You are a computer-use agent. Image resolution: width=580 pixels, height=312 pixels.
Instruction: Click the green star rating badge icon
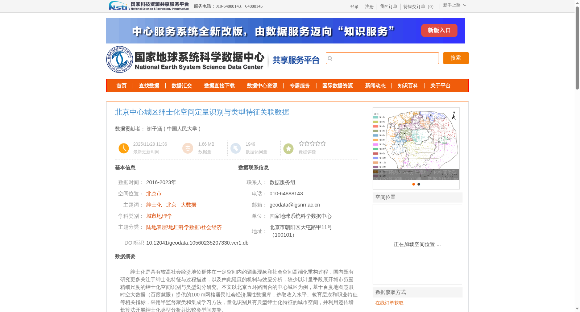(289, 149)
